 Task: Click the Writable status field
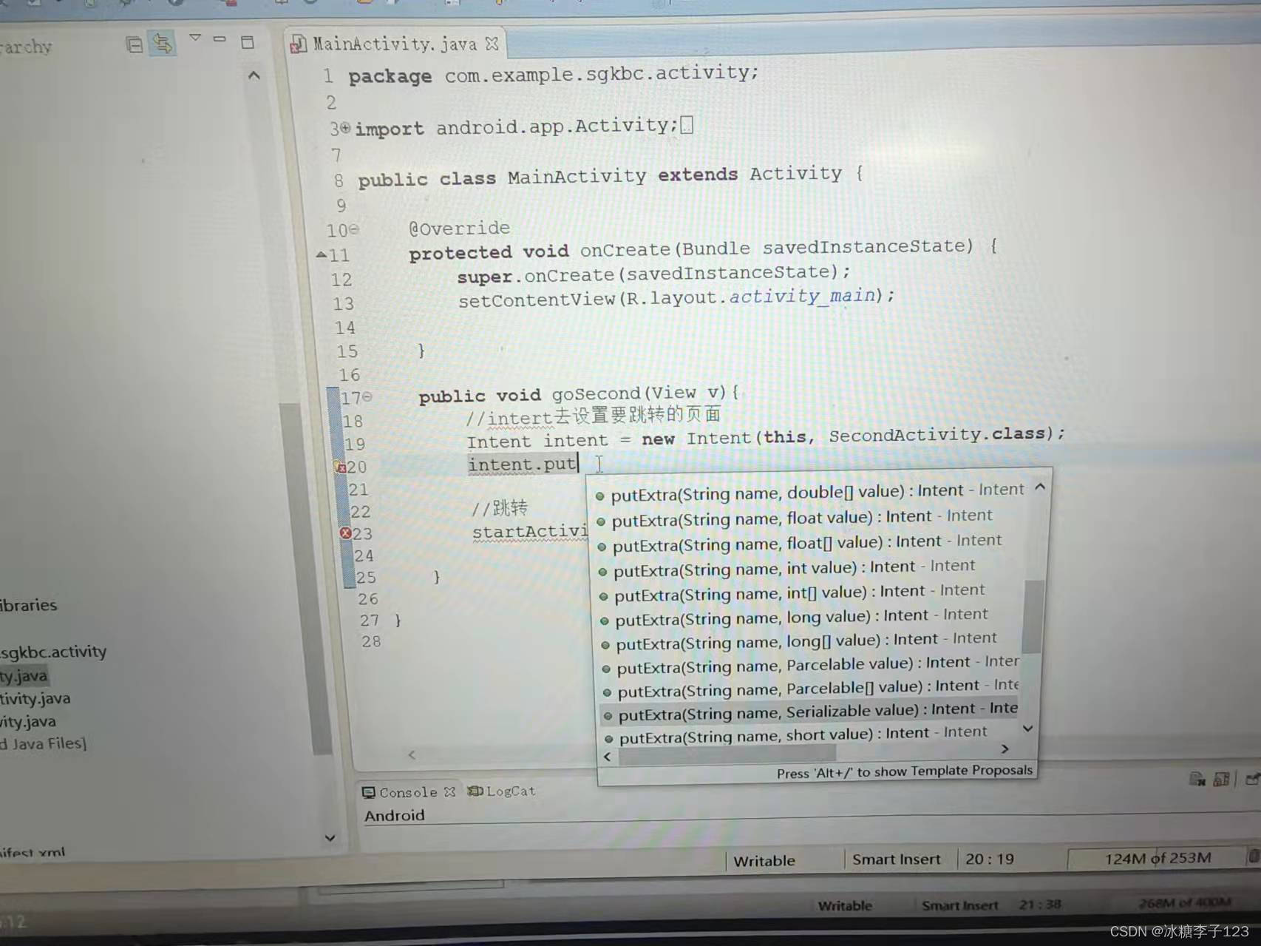point(764,861)
